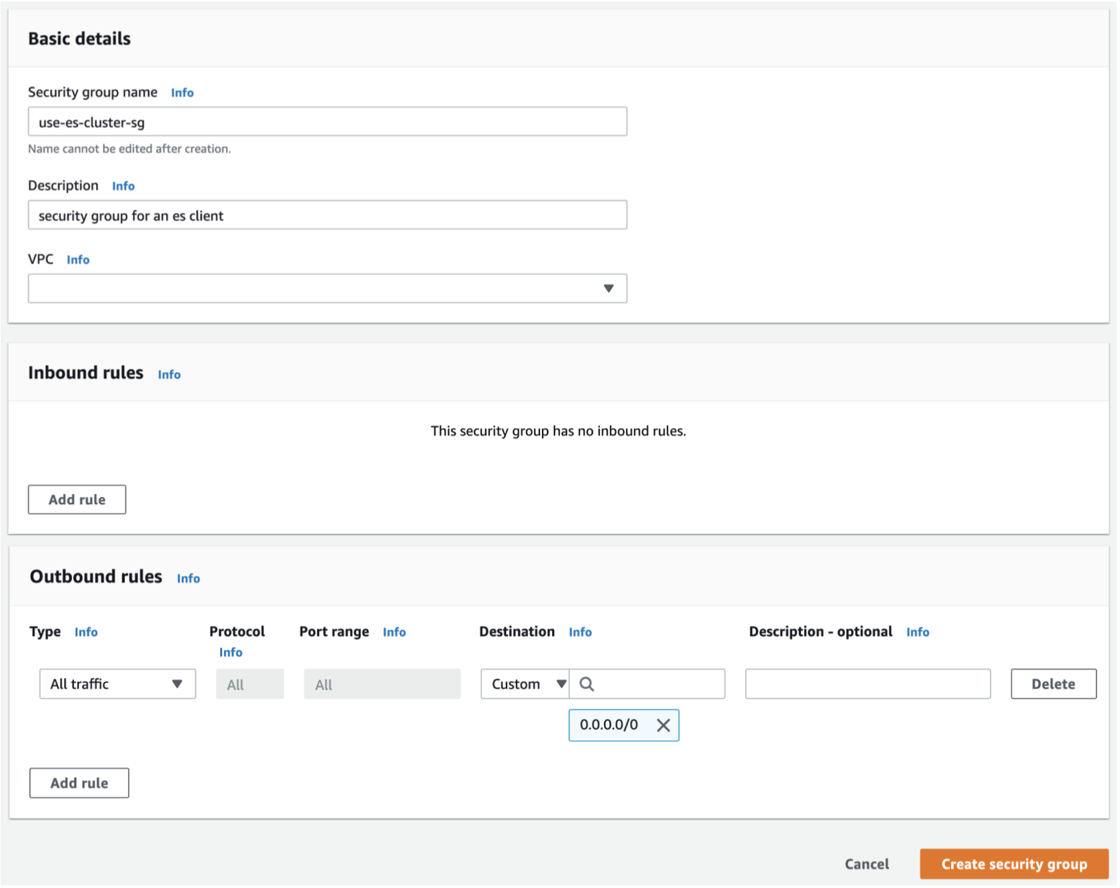Click the outbound rule description field
This screenshot has height=888, width=1120.
(x=868, y=685)
